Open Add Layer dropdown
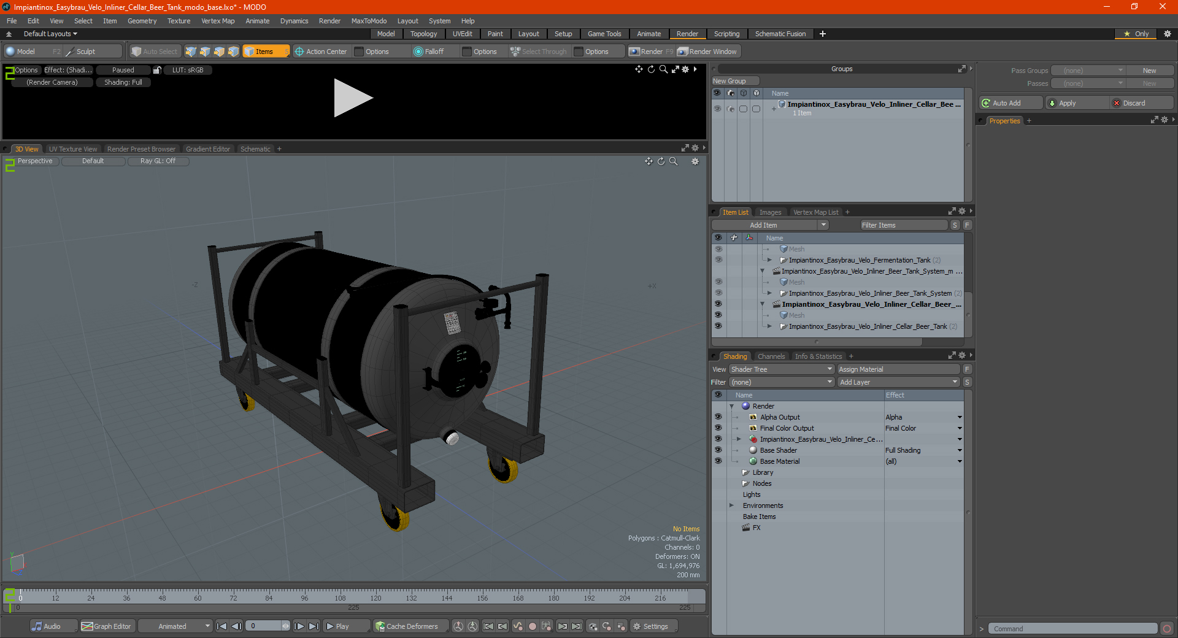 click(x=899, y=382)
